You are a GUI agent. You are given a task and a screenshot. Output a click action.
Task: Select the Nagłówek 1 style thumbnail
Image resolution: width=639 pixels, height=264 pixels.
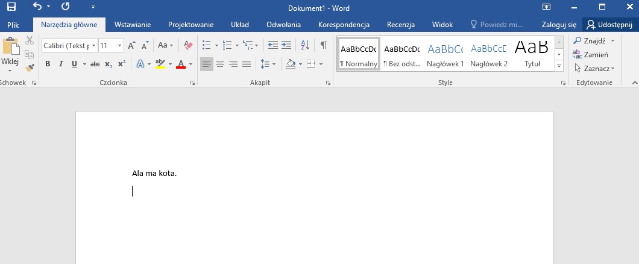tap(445, 54)
